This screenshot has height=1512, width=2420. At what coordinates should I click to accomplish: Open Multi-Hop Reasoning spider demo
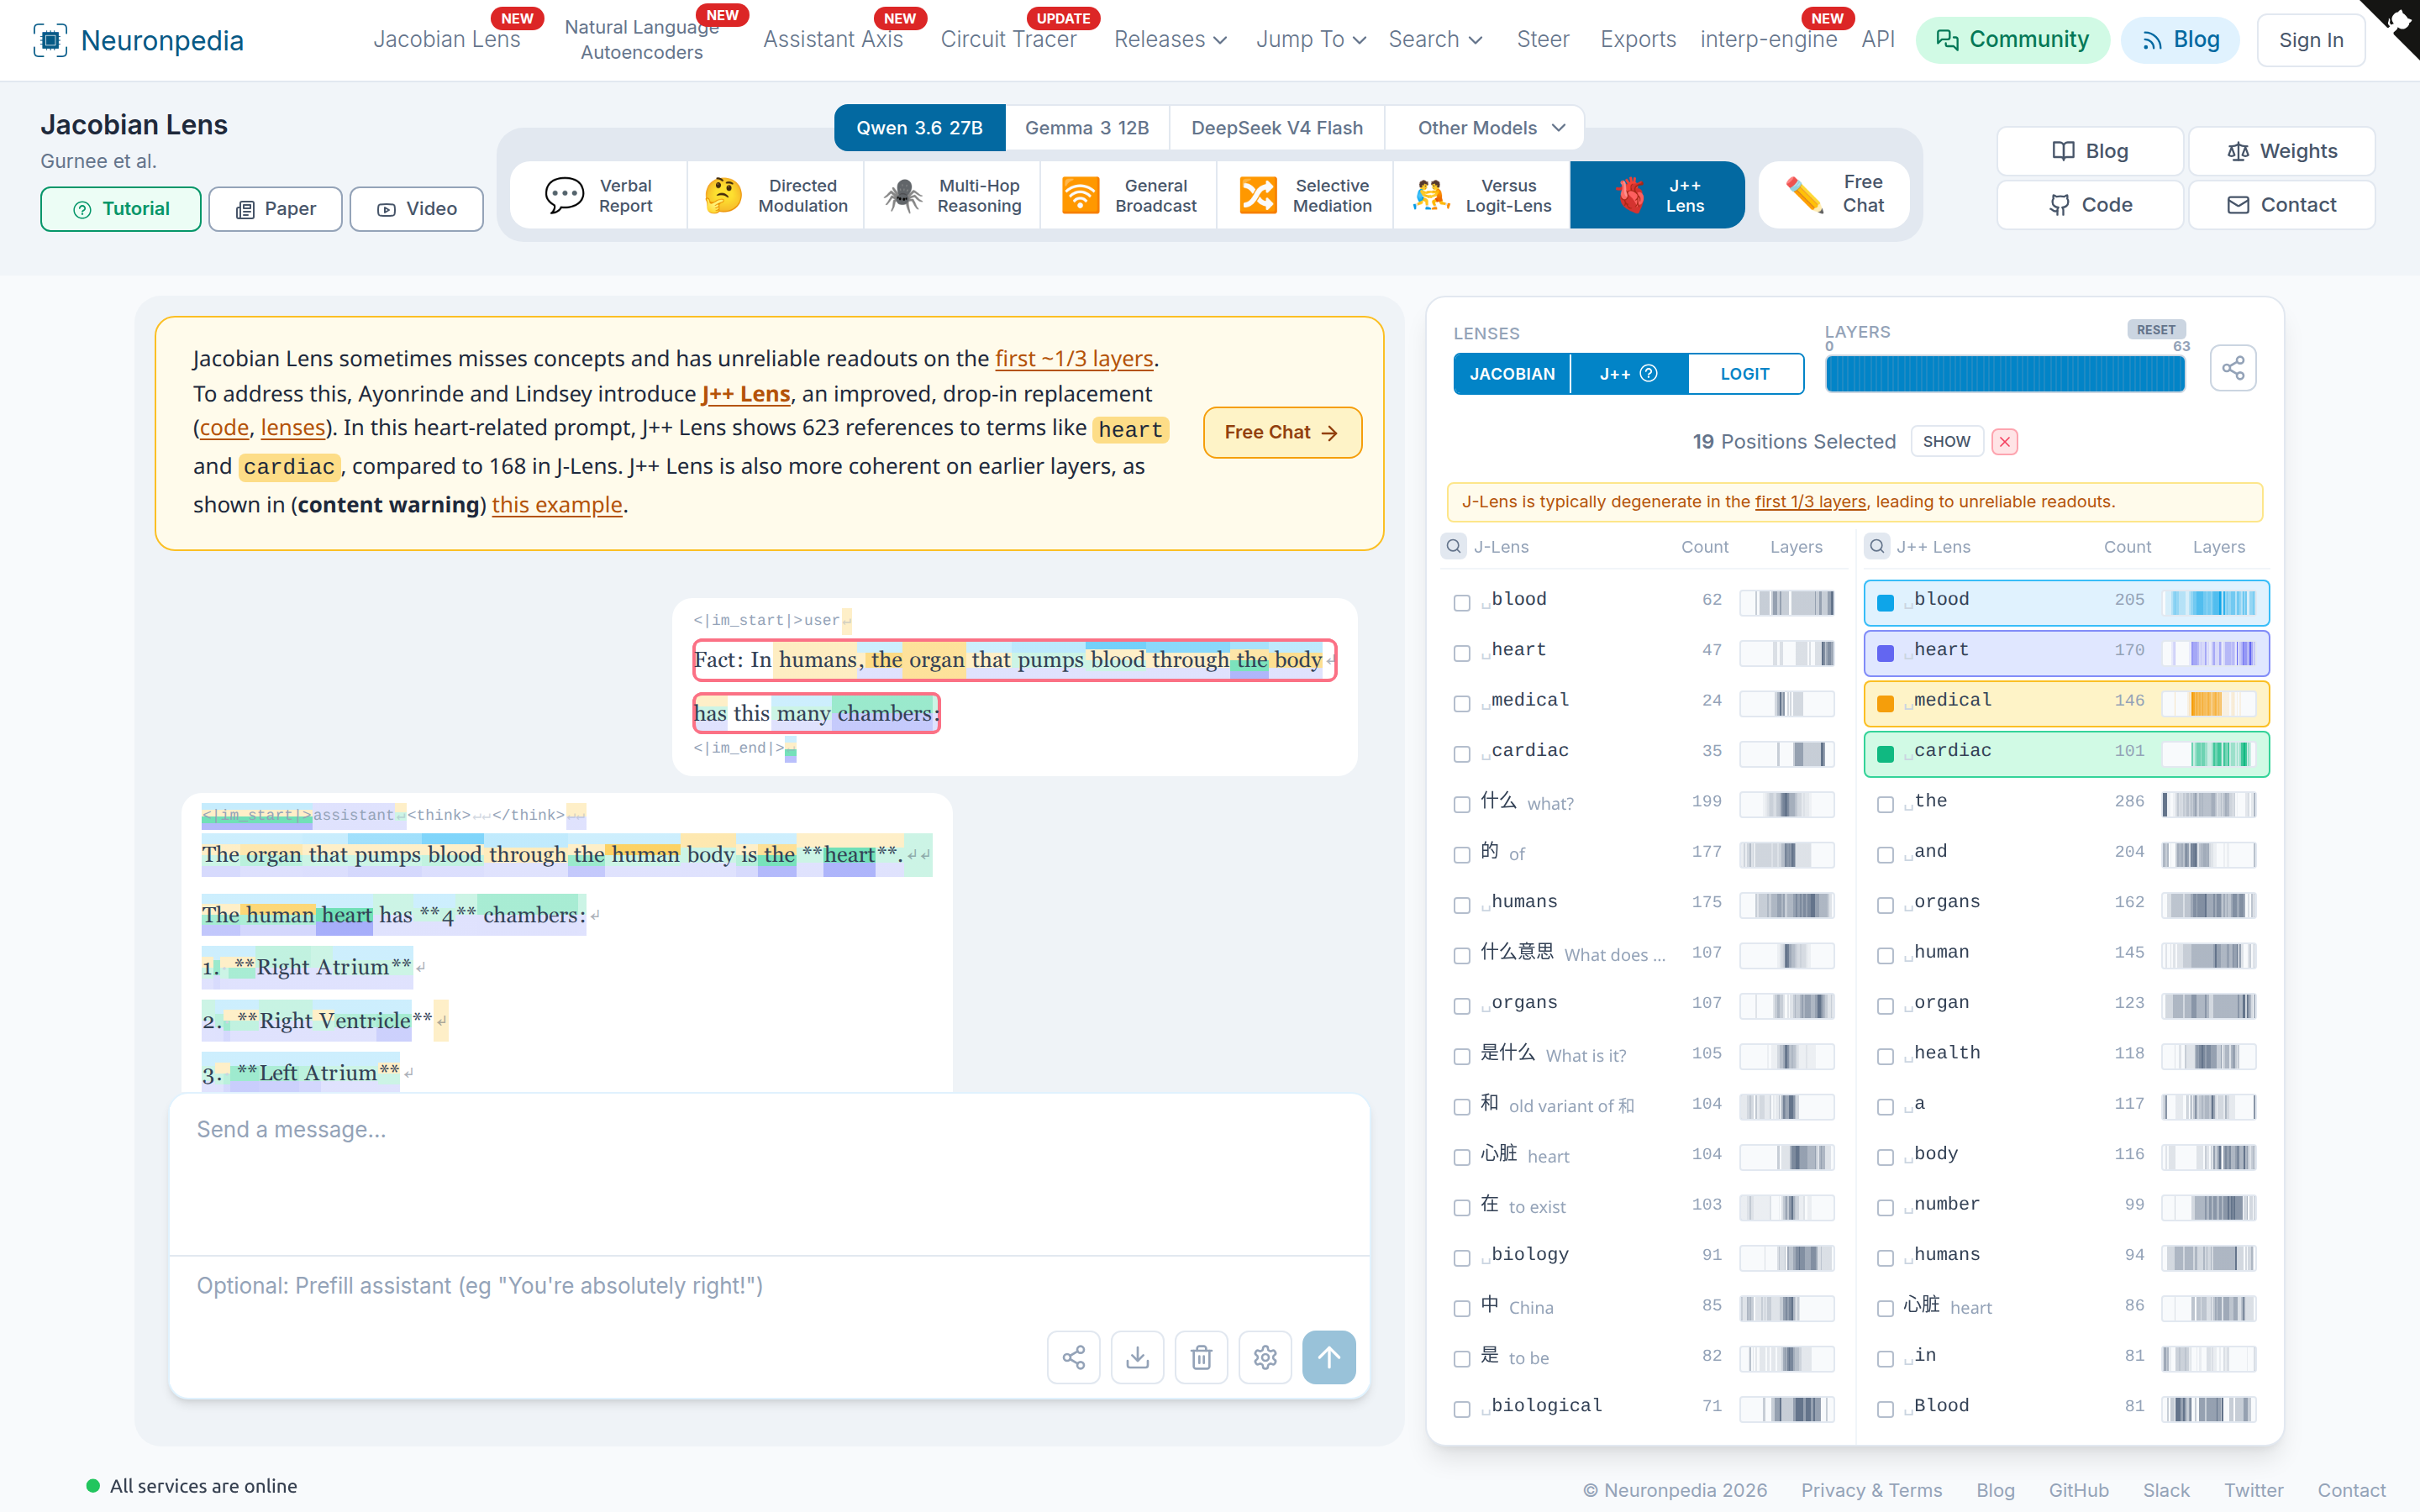pos(953,195)
